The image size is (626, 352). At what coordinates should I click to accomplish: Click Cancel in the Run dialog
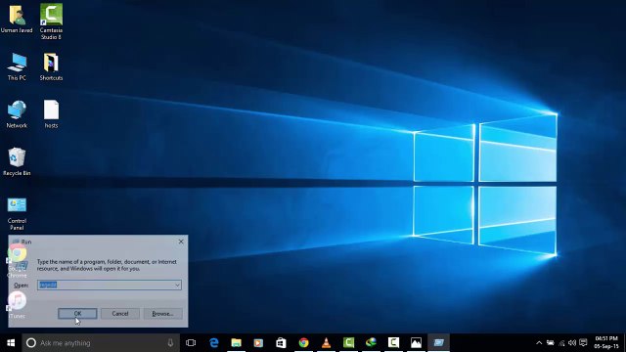(120, 314)
